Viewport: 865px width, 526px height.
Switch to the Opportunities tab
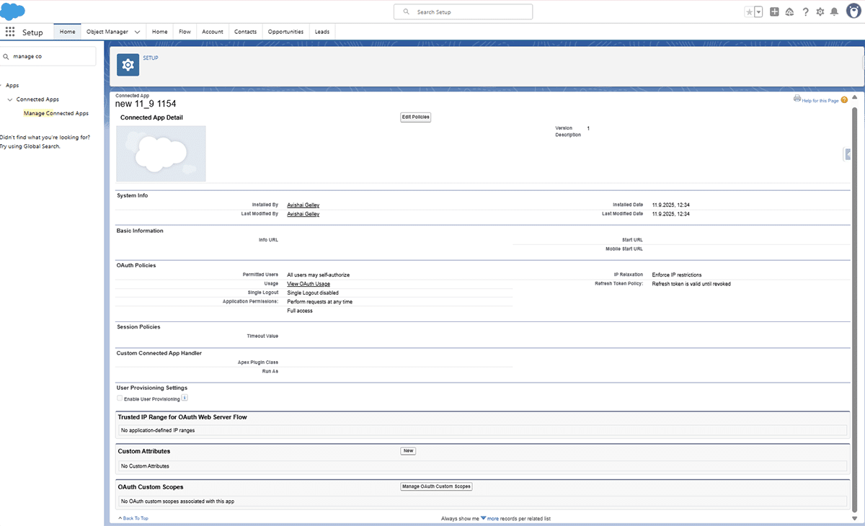point(285,32)
